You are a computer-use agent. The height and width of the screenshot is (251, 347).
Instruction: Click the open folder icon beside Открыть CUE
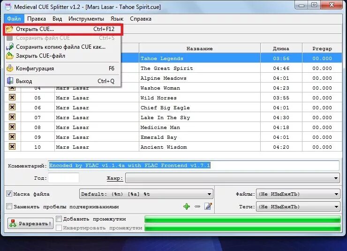[9, 29]
